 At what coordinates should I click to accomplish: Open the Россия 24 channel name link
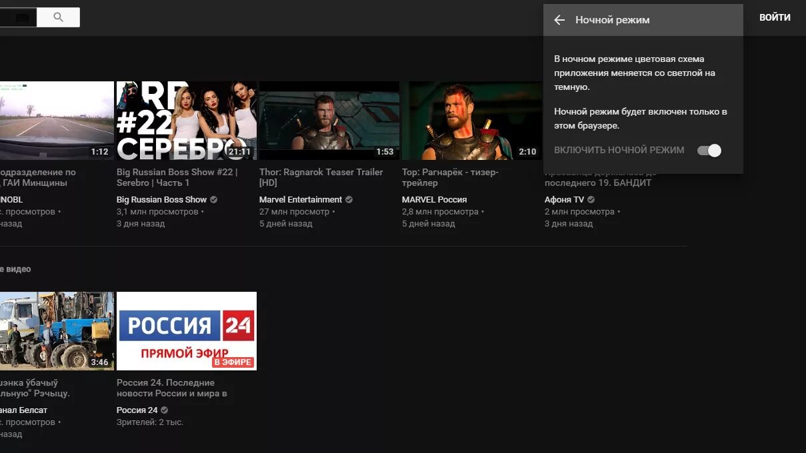[x=137, y=410]
